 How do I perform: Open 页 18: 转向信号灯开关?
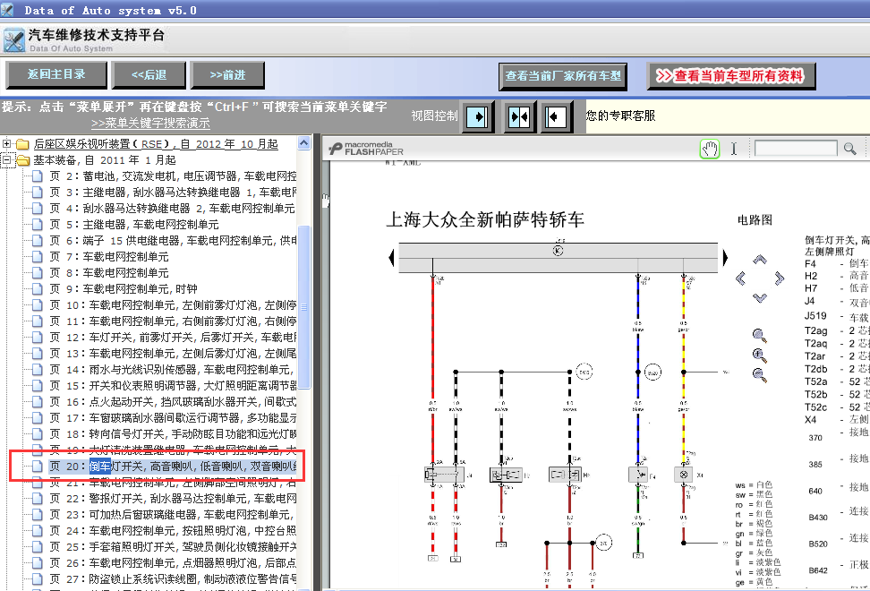pyautogui.click(x=173, y=434)
